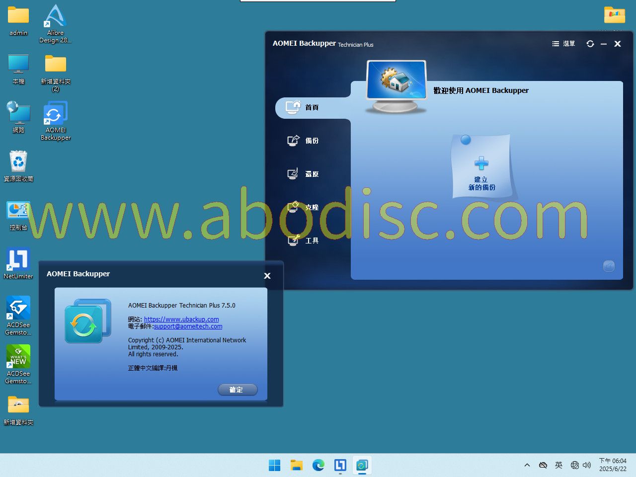Click the home computer image in the AOMEI header
This screenshot has height=477, width=636.
click(x=396, y=86)
